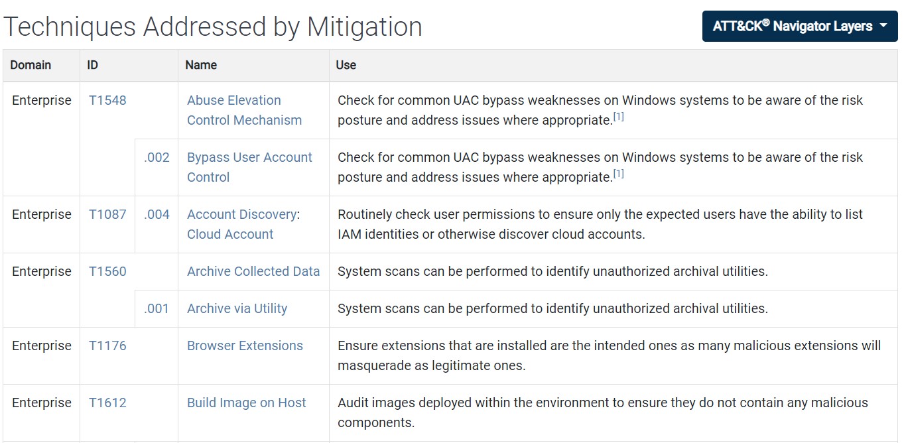904x443 pixels.
Task: Click the Browser Extensions technique link
Action: click(x=245, y=346)
